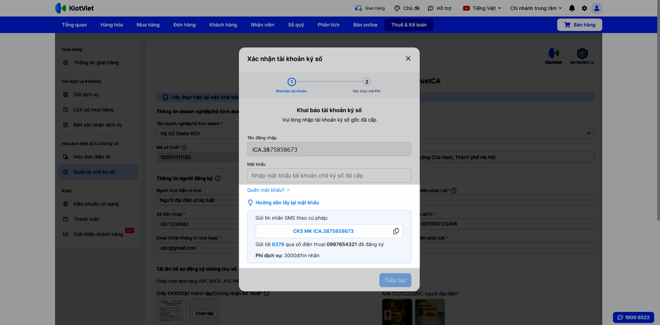Open the Bán online menu
The image size is (660, 325).
click(365, 25)
